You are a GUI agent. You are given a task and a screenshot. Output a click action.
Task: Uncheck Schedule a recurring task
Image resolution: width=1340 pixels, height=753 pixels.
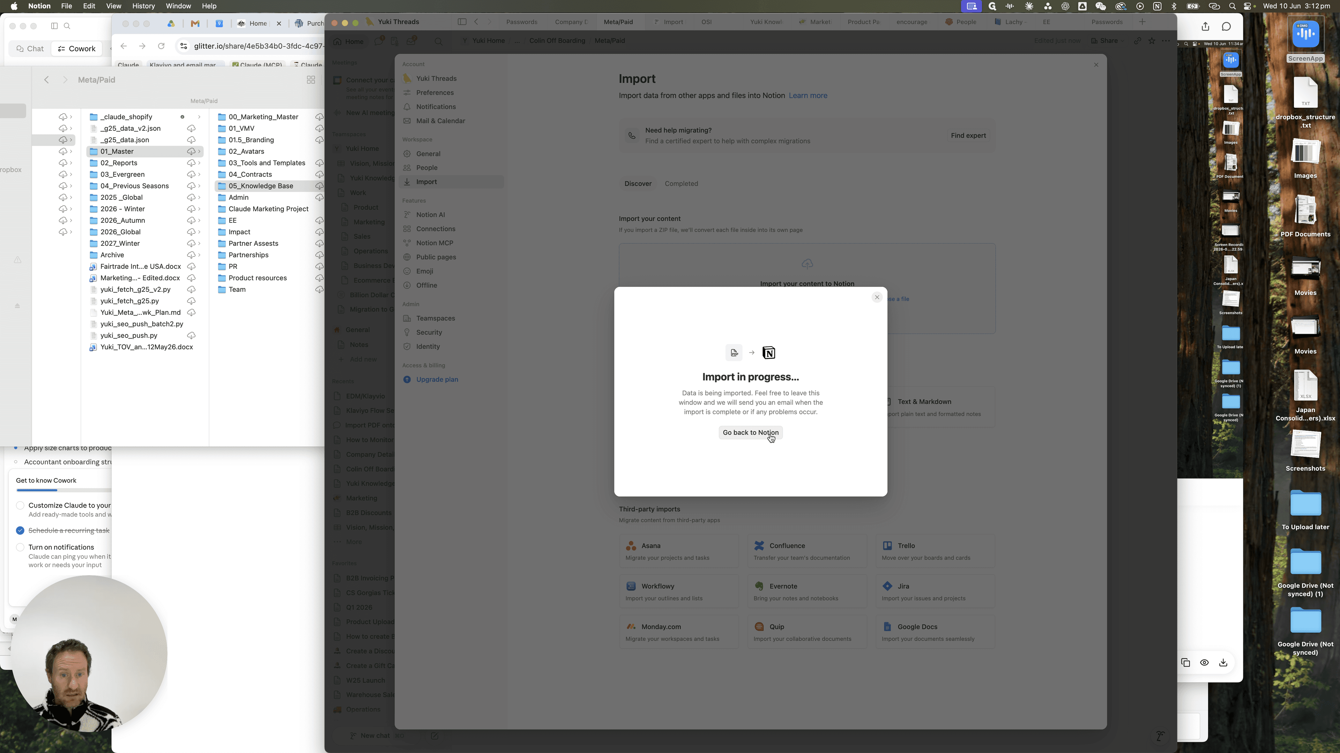click(x=20, y=530)
